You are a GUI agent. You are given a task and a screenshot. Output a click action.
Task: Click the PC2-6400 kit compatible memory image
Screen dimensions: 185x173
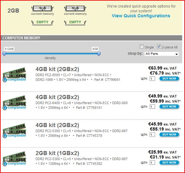14,103
